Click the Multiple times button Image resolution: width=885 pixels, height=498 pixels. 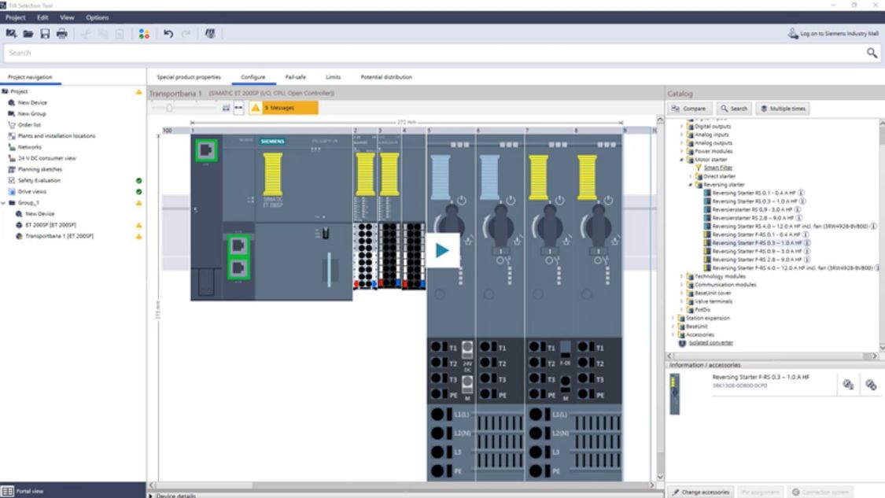(783, 109)
